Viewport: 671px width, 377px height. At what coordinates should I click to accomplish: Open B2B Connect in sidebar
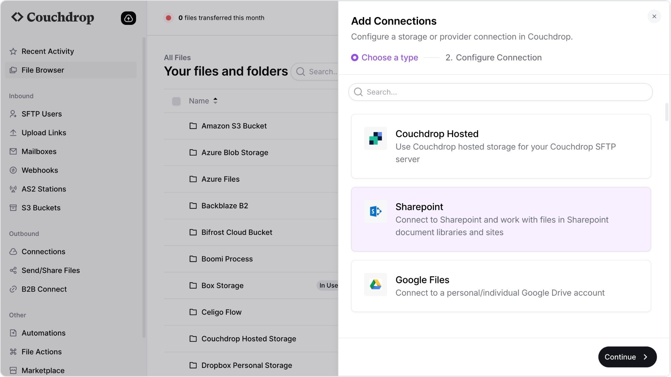(x=44, y=289)
